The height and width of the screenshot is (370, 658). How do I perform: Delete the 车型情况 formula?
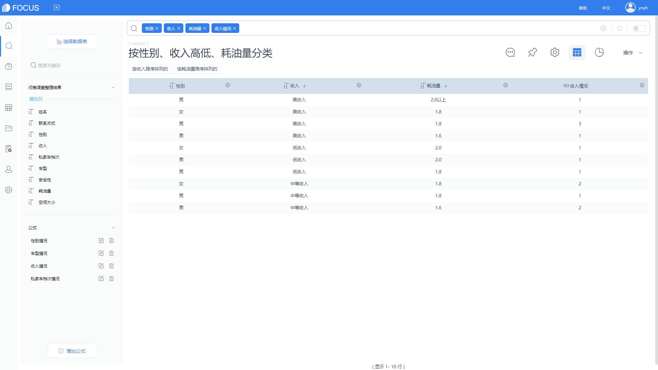pos(111,253)
